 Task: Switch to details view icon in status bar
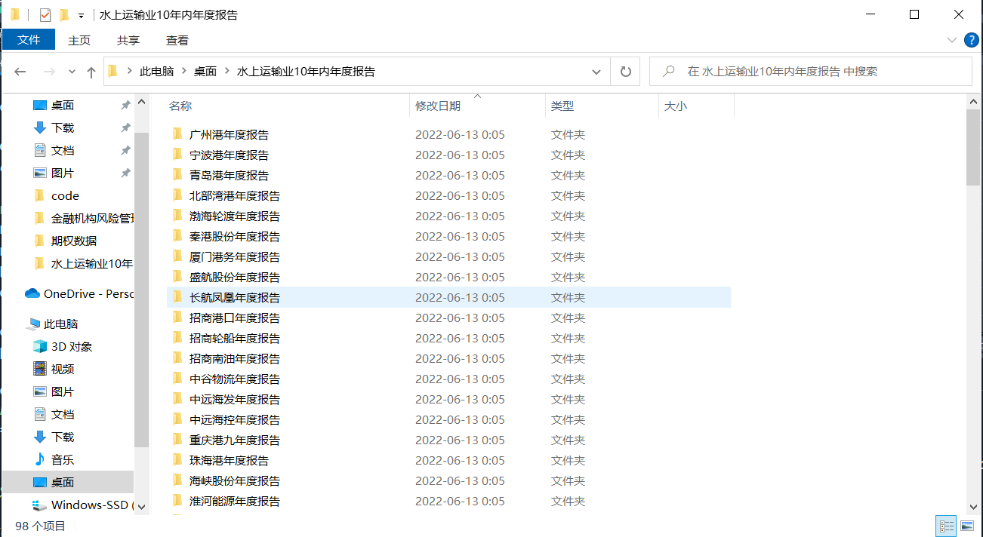(x=947, y=526)
